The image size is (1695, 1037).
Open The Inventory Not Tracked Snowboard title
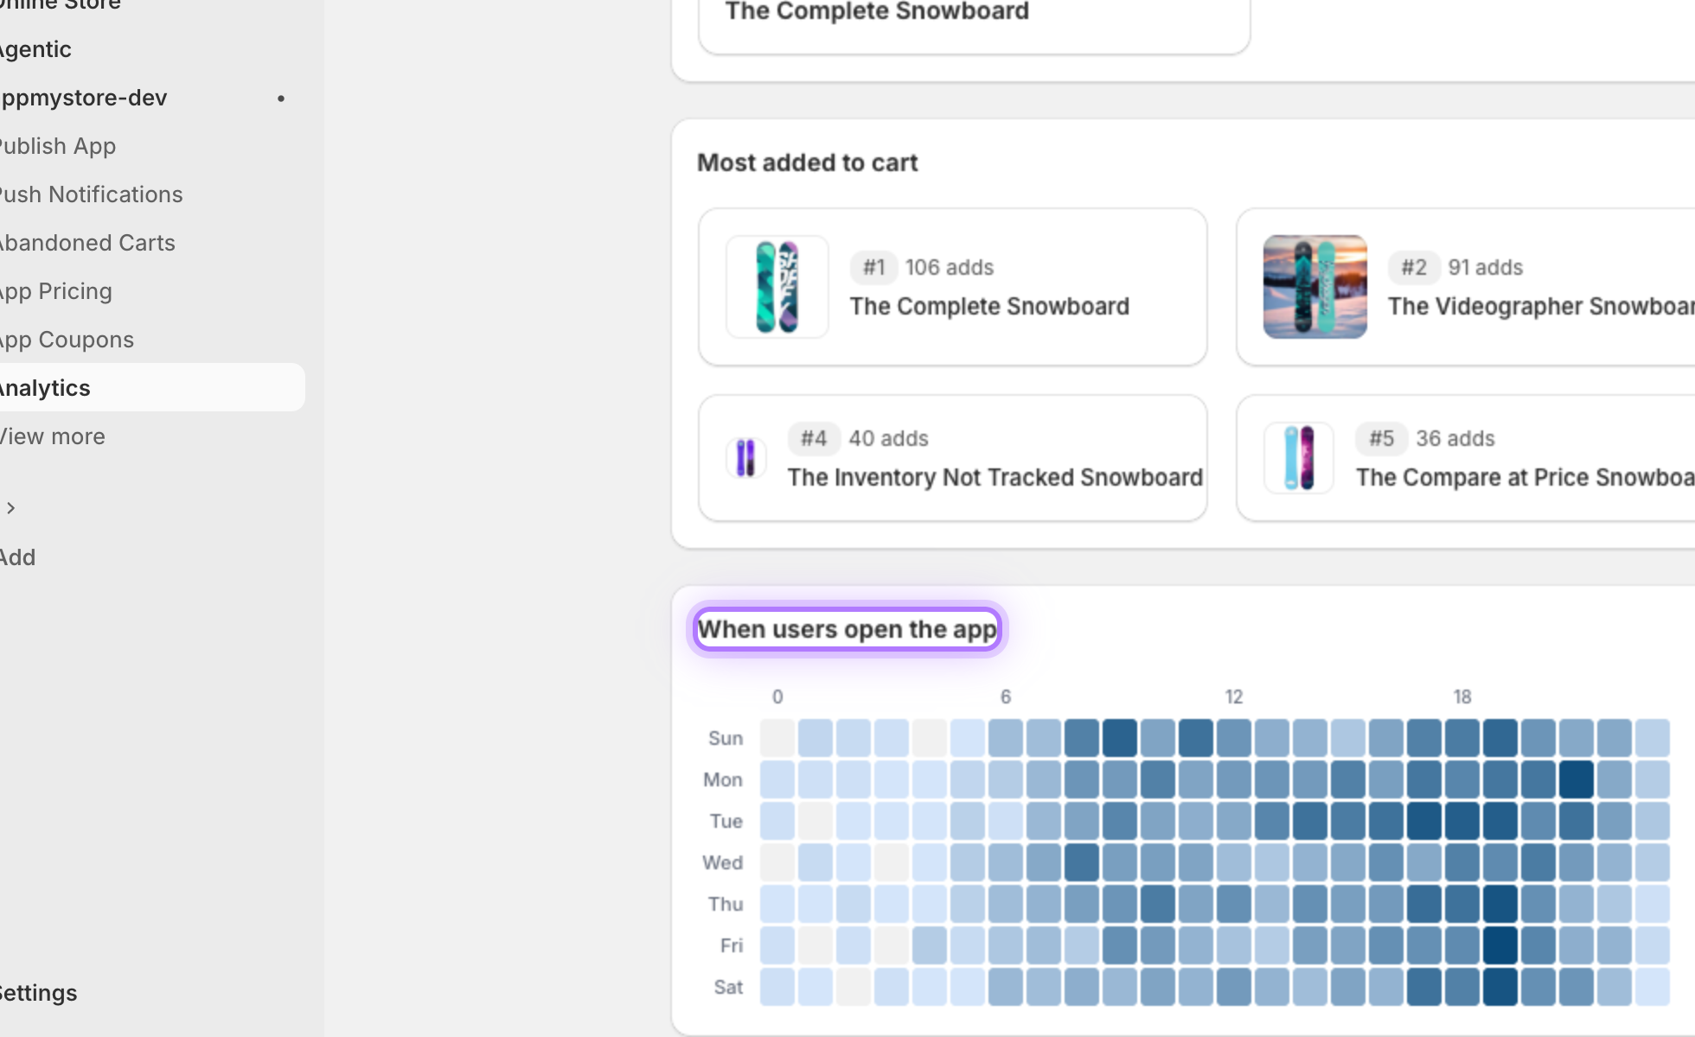tap(995, 478)
